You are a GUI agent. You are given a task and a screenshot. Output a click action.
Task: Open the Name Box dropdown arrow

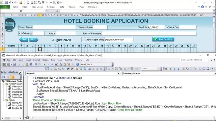coord(44,11)
